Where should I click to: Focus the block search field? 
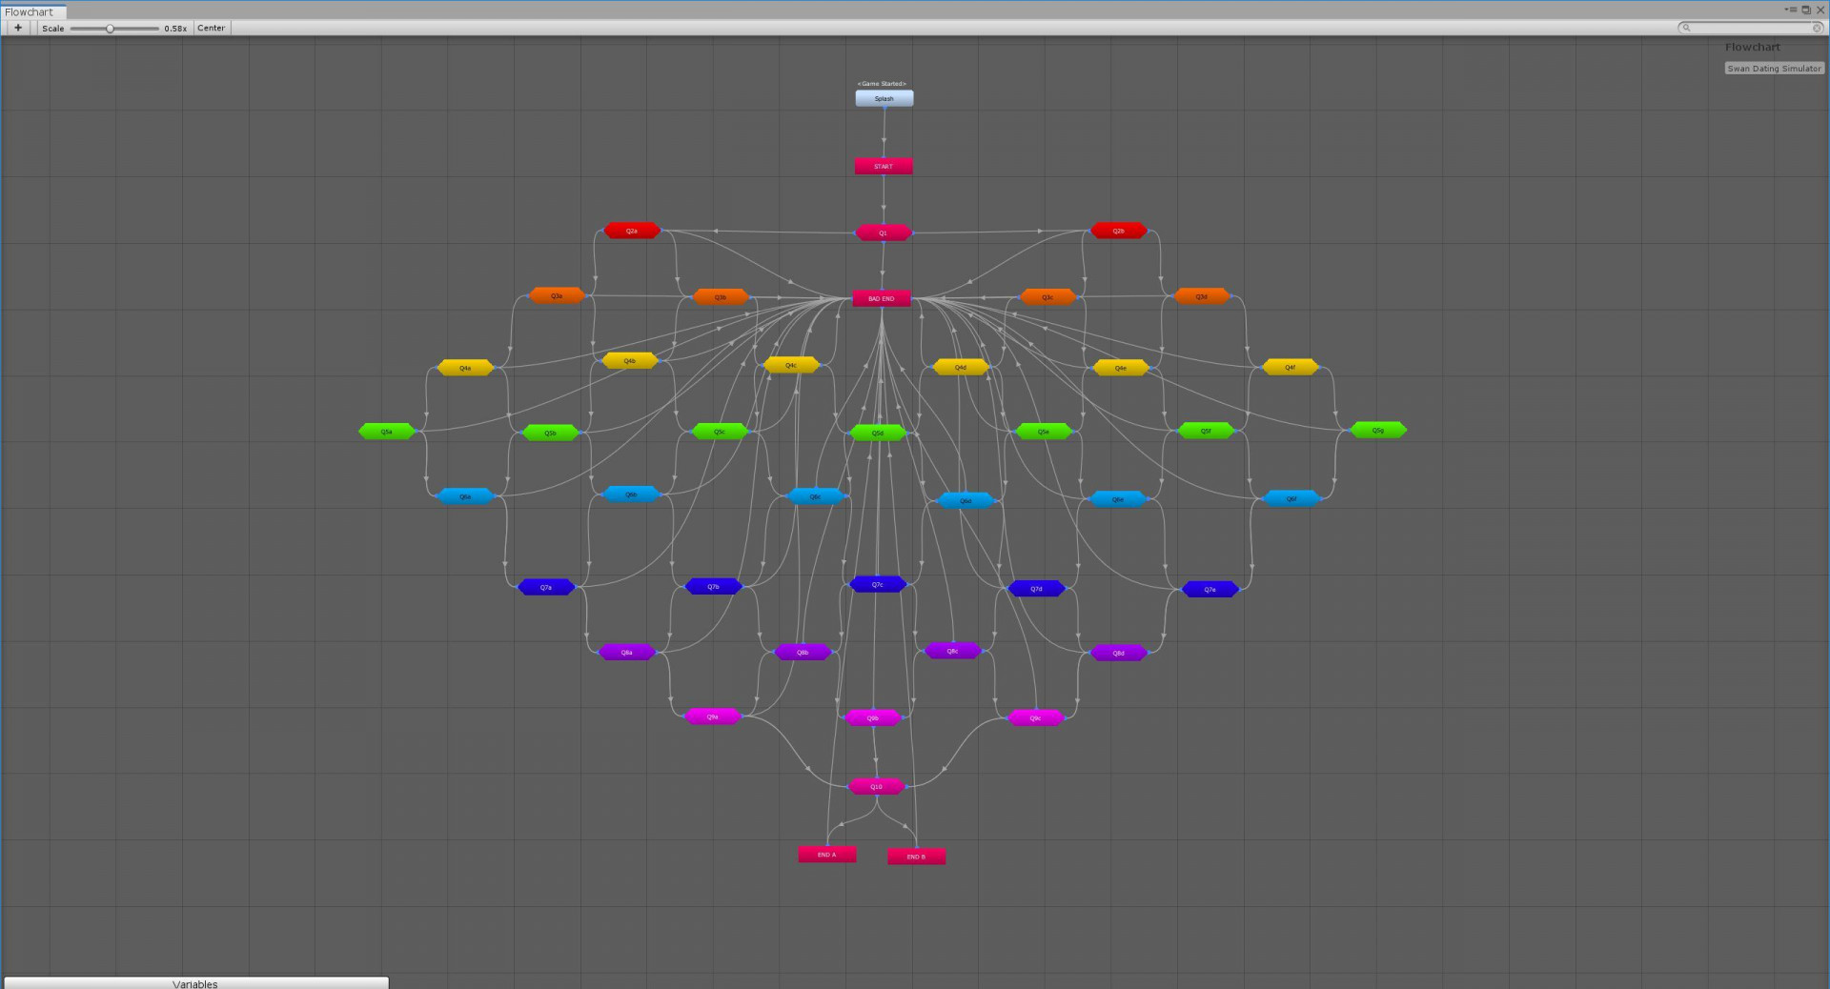[1749, 28]
